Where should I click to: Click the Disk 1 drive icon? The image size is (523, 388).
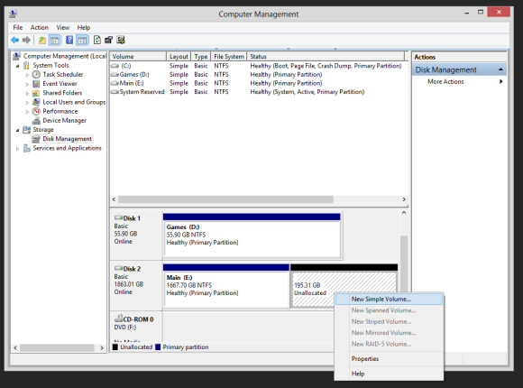point(118,218)
